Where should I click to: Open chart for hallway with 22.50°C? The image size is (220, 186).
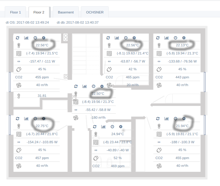pos(84,86)
